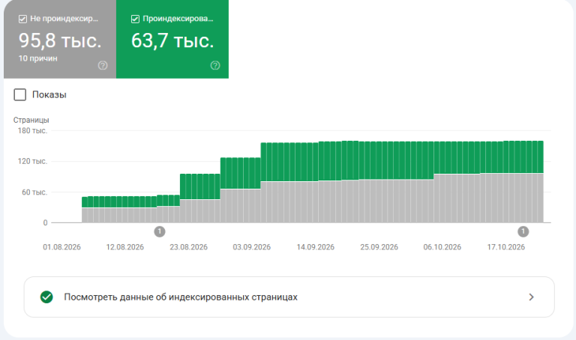Click the 120 тыс. axis label
Image resolution: width=576 pixels, height=340 pixels.
[x=33, y=161]
